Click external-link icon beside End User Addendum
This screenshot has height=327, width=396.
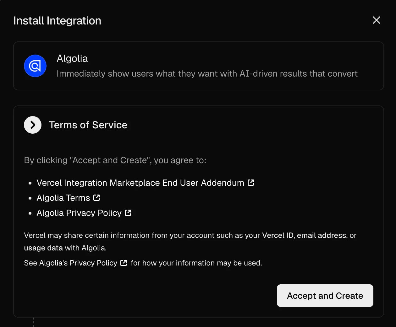click(251, 182)
